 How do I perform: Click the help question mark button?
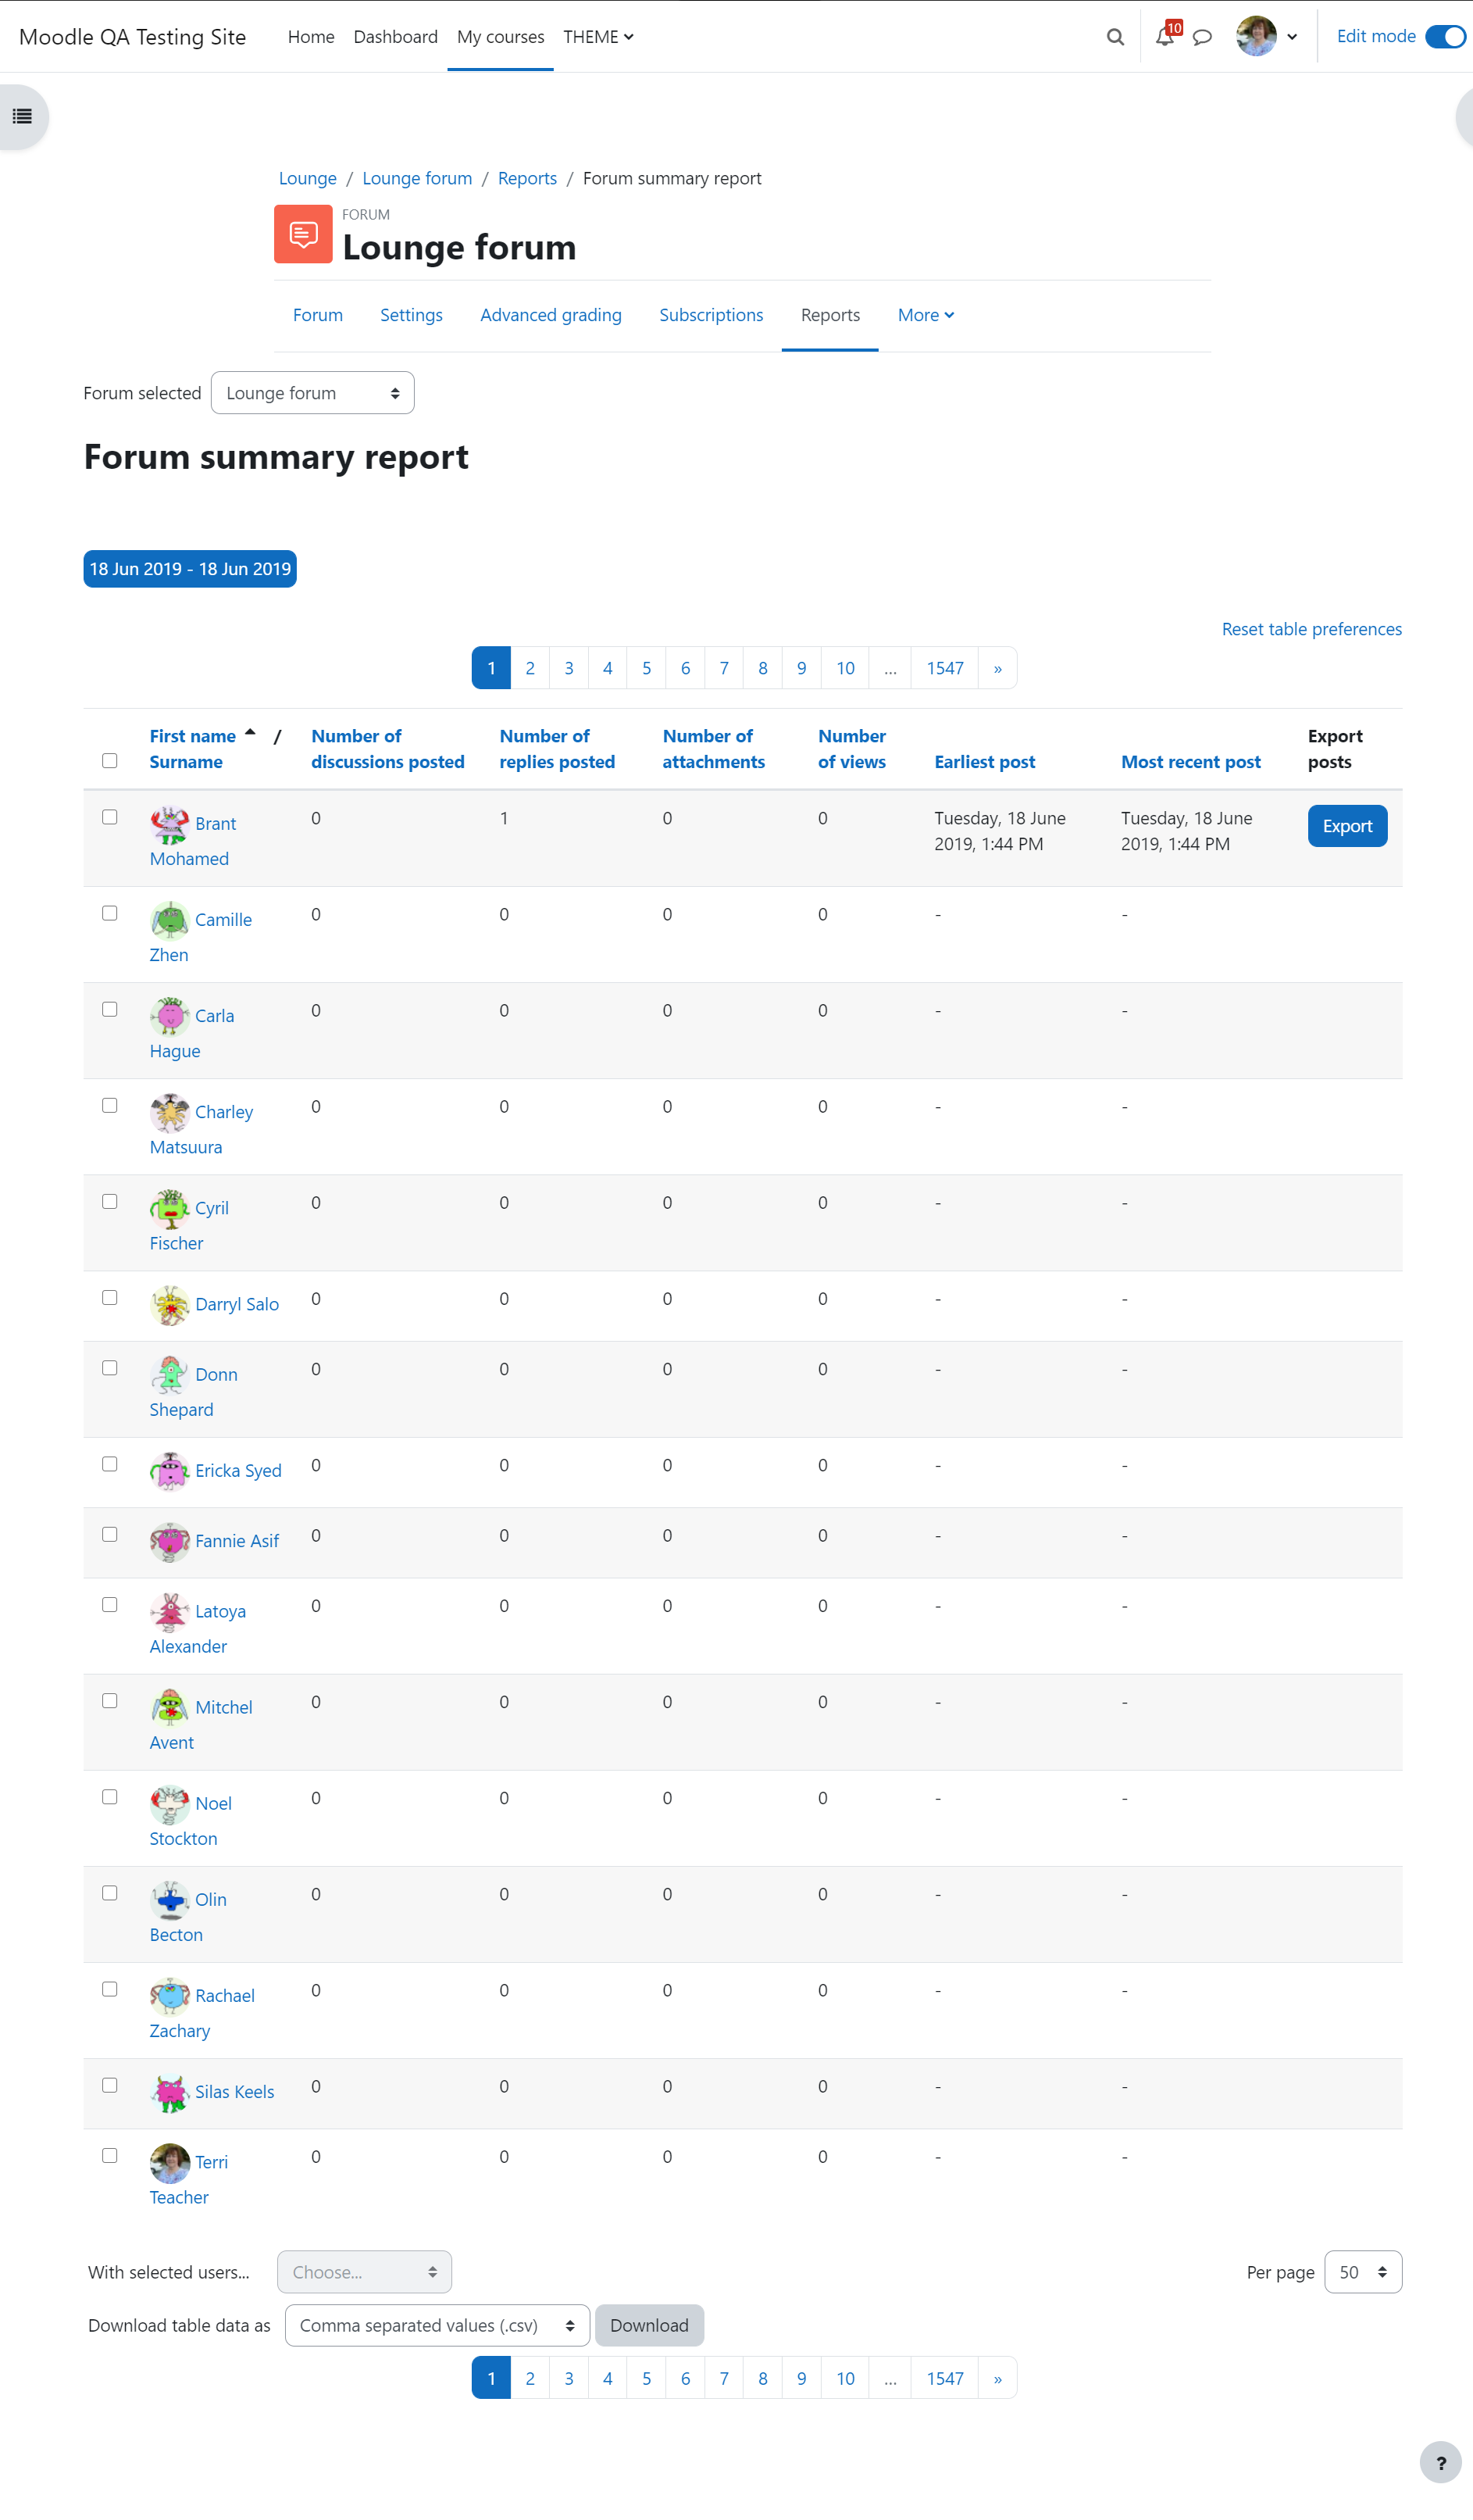click(1440, 2464)
